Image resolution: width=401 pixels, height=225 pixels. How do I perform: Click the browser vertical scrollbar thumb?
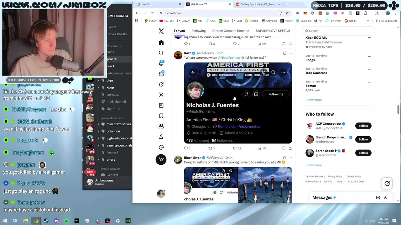pyautogui.click(x=398, y=110)
